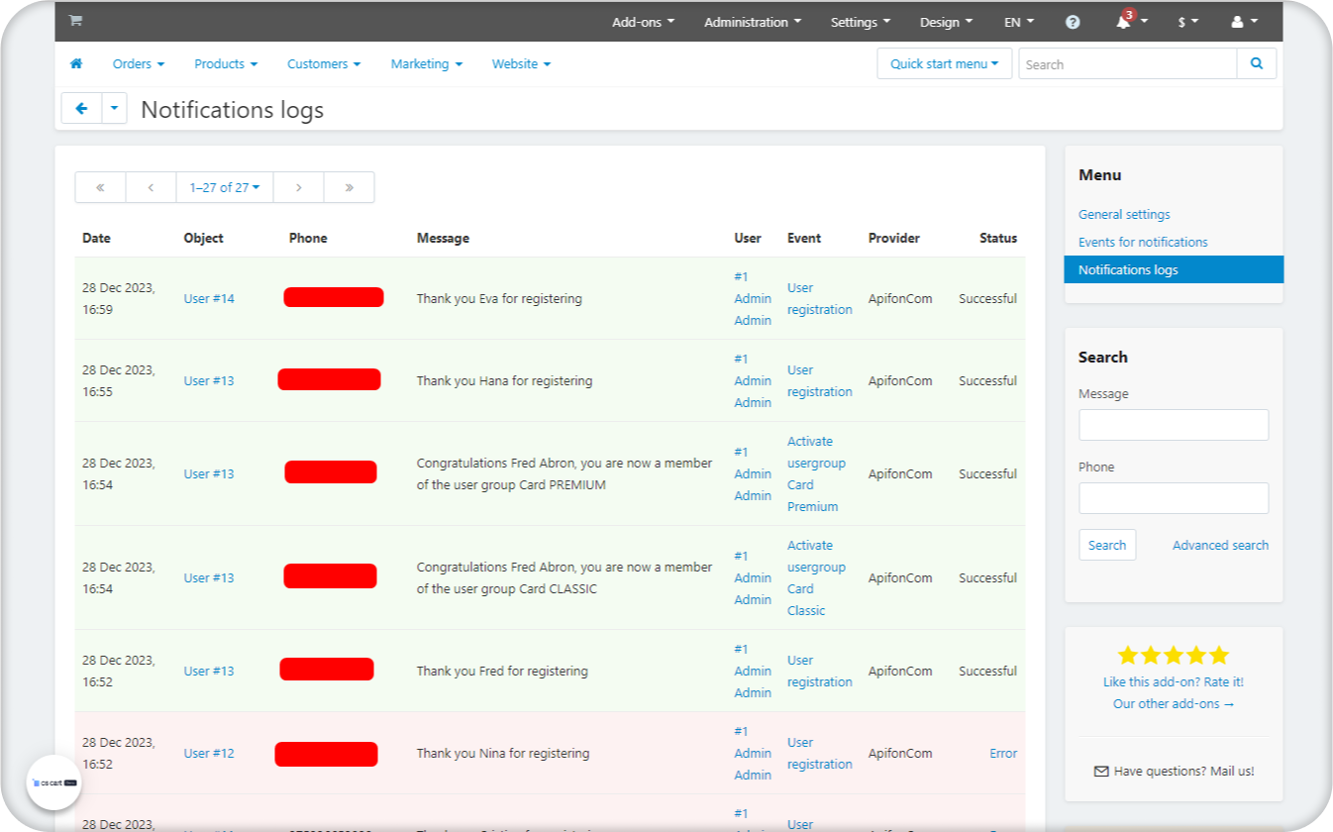Focus the Phone search field
This screenshot has width=1333, height=832.
[x=1174, y=498]
